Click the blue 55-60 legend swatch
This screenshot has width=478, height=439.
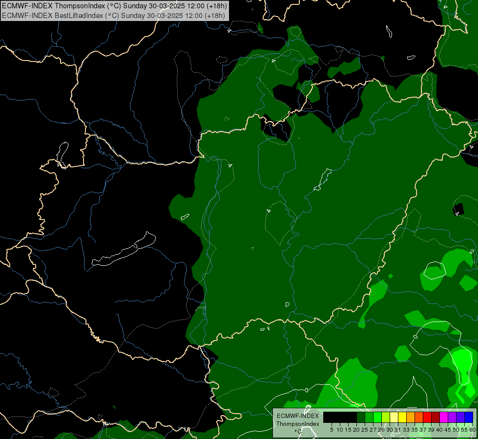pyautogui.click(x=469, y=417)
